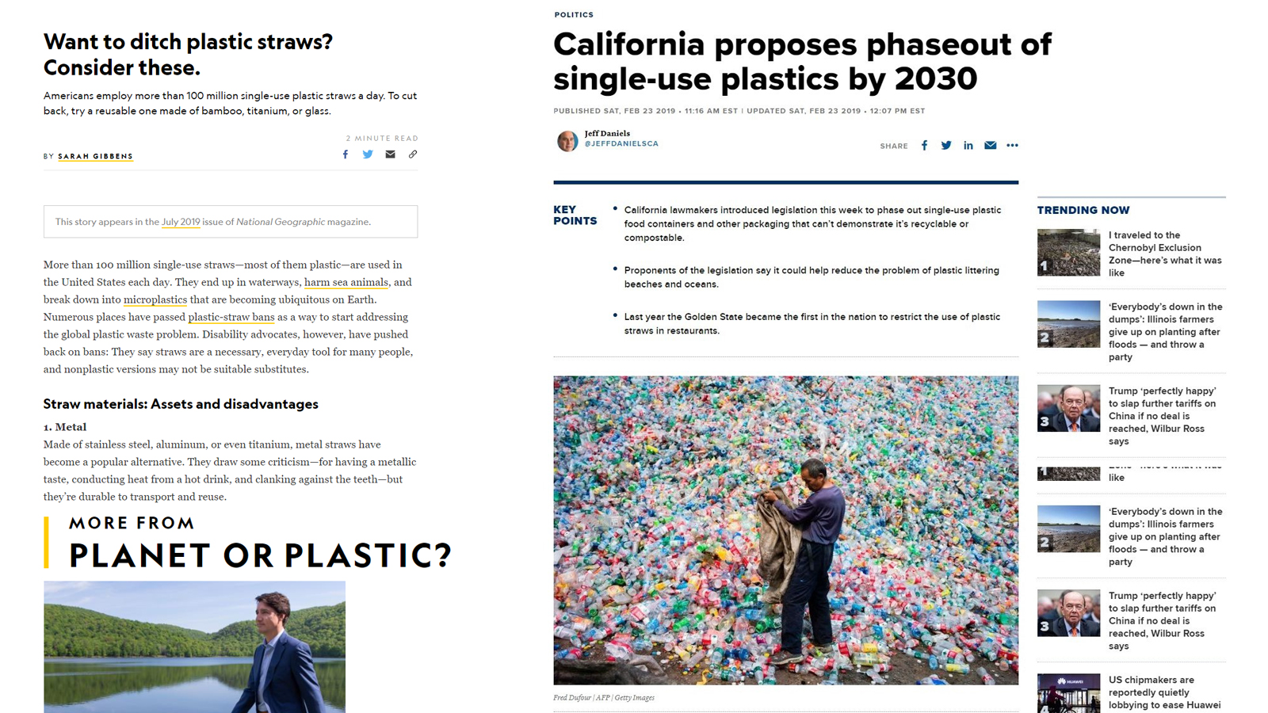This screenshot has width=1268, height=713.
Task: Open the plastic-straw bans link
Action: pyautogui.click(x=231, y=317)
